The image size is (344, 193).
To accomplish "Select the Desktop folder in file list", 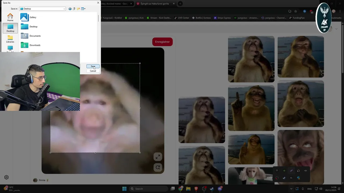I will (x=29, y=27).
